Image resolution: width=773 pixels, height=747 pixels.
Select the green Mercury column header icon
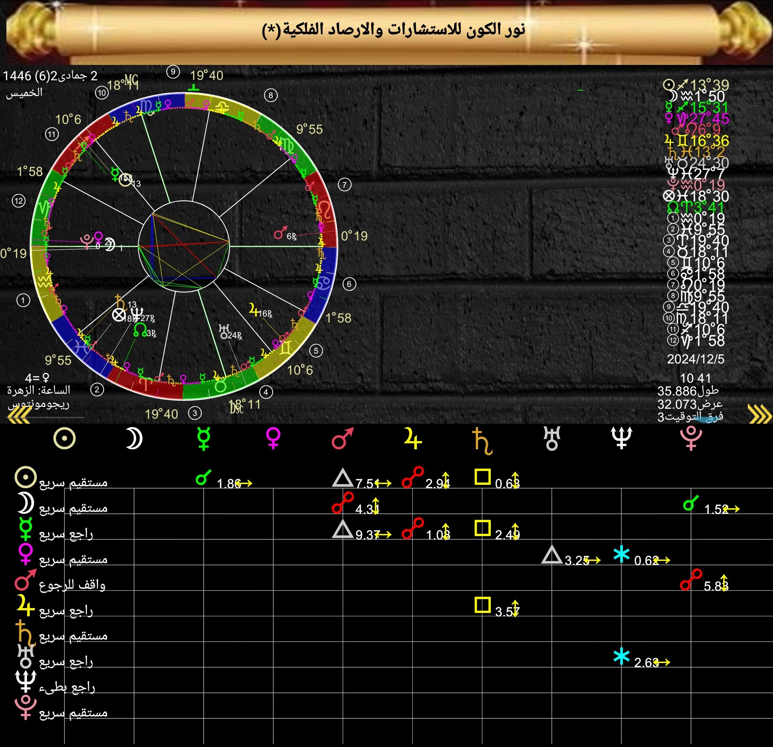pyautogui.click(x=204, y=439)
